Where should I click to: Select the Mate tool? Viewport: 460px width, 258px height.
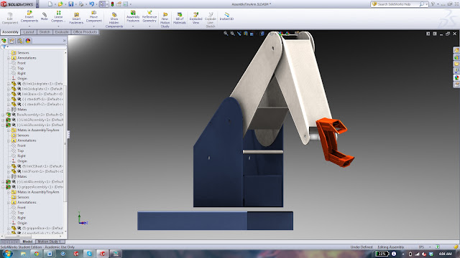(x=45, y=16)
